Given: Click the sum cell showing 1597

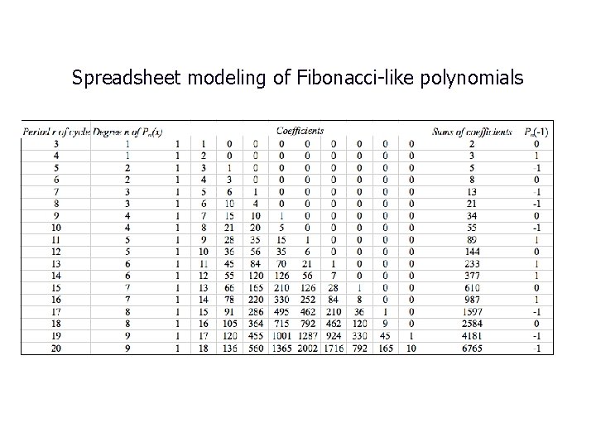Looking at the screenshot, I should 472,312.
